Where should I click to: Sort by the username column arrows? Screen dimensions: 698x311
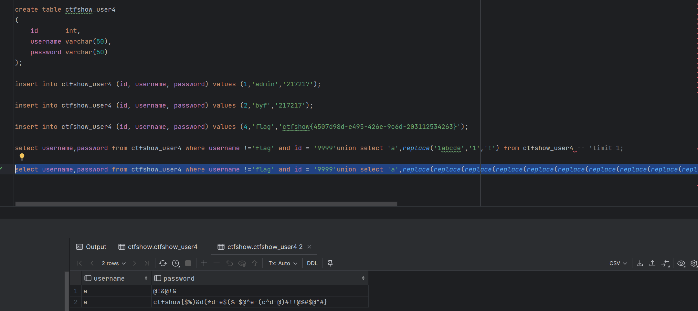pos(146,278)
